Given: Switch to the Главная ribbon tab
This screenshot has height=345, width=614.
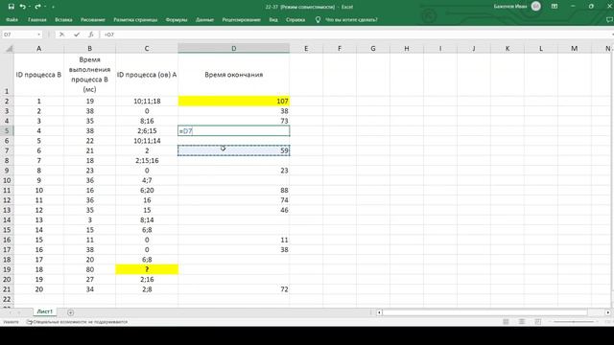Looking at the screenshot, I should [x=37, y=19].
